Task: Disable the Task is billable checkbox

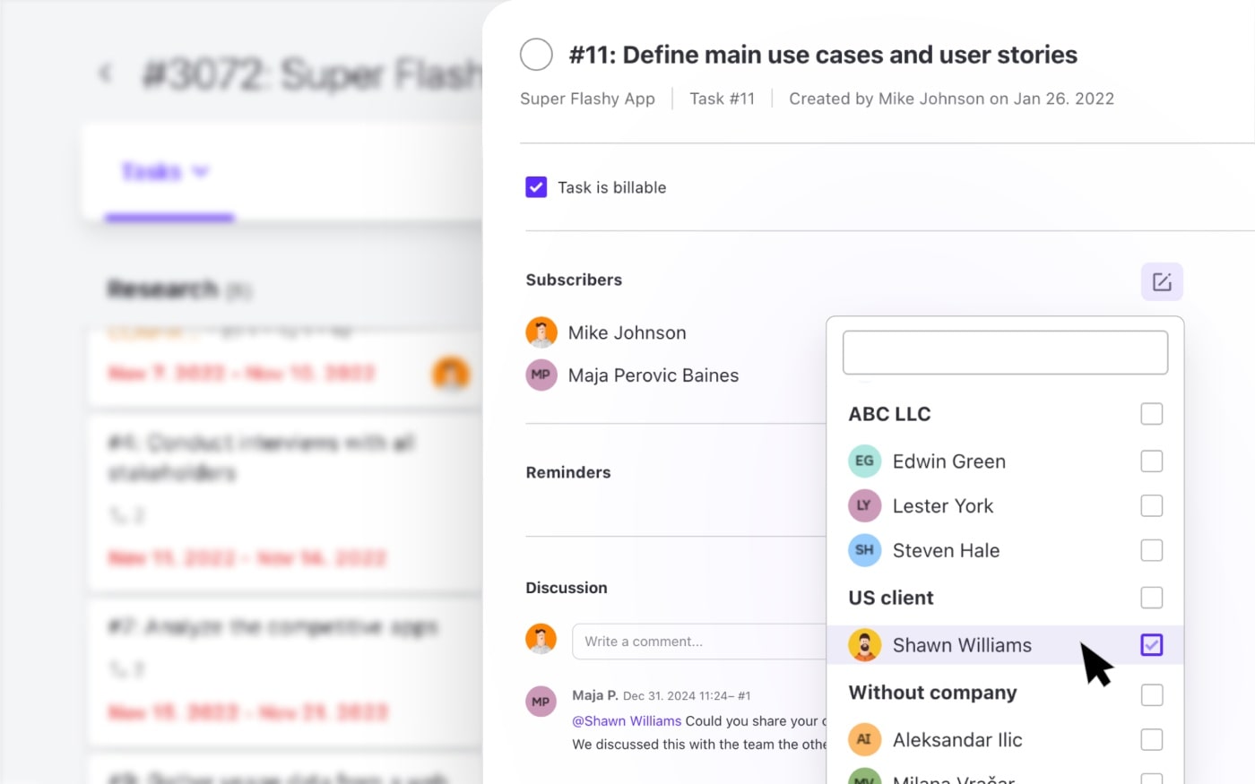Action: [x=536, y=186]
